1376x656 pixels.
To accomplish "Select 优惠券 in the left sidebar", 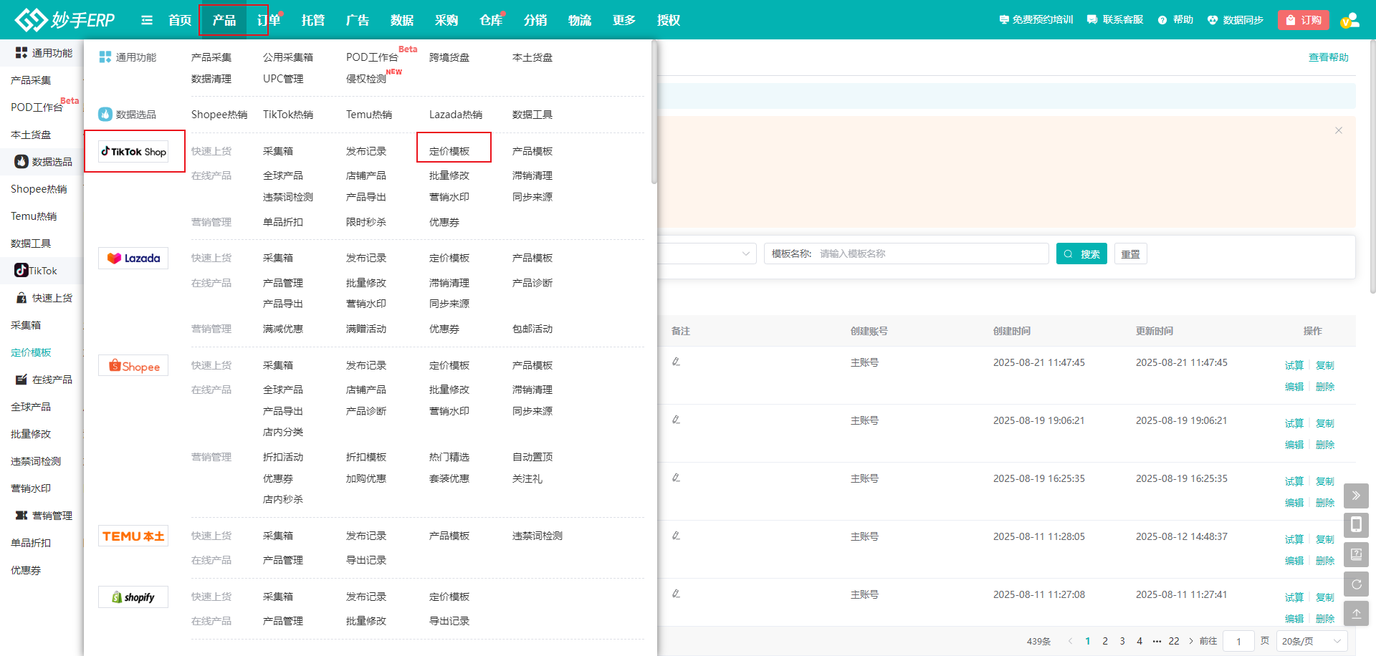I will click(x=26, y=570).
